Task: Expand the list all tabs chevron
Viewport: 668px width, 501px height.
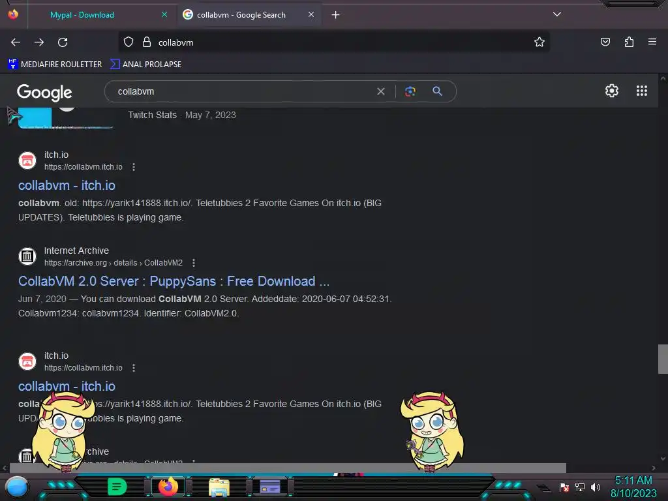Action: (557, 14)
